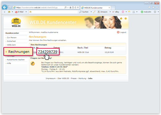Image resolution: width=161 pixels, height=115 pixels.
Task: Click the Betrag column header
Action: click(108, 48)
